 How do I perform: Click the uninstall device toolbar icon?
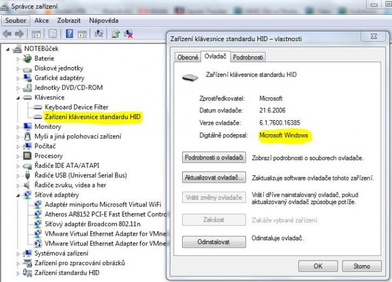click(128, 34)
